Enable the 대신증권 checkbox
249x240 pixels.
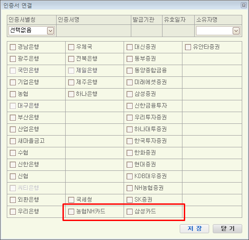[x=129, y=47]
